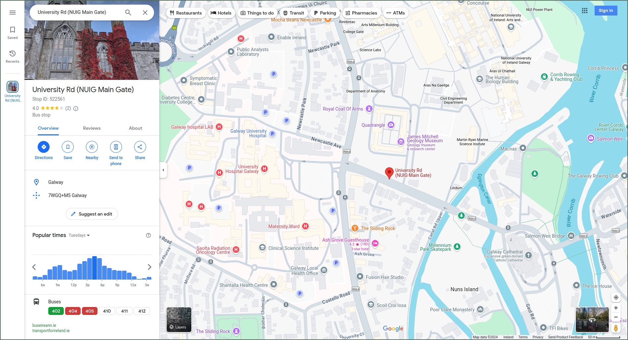Click the Sign in button
Screen dimensions: 628x340
pos(606,11)
